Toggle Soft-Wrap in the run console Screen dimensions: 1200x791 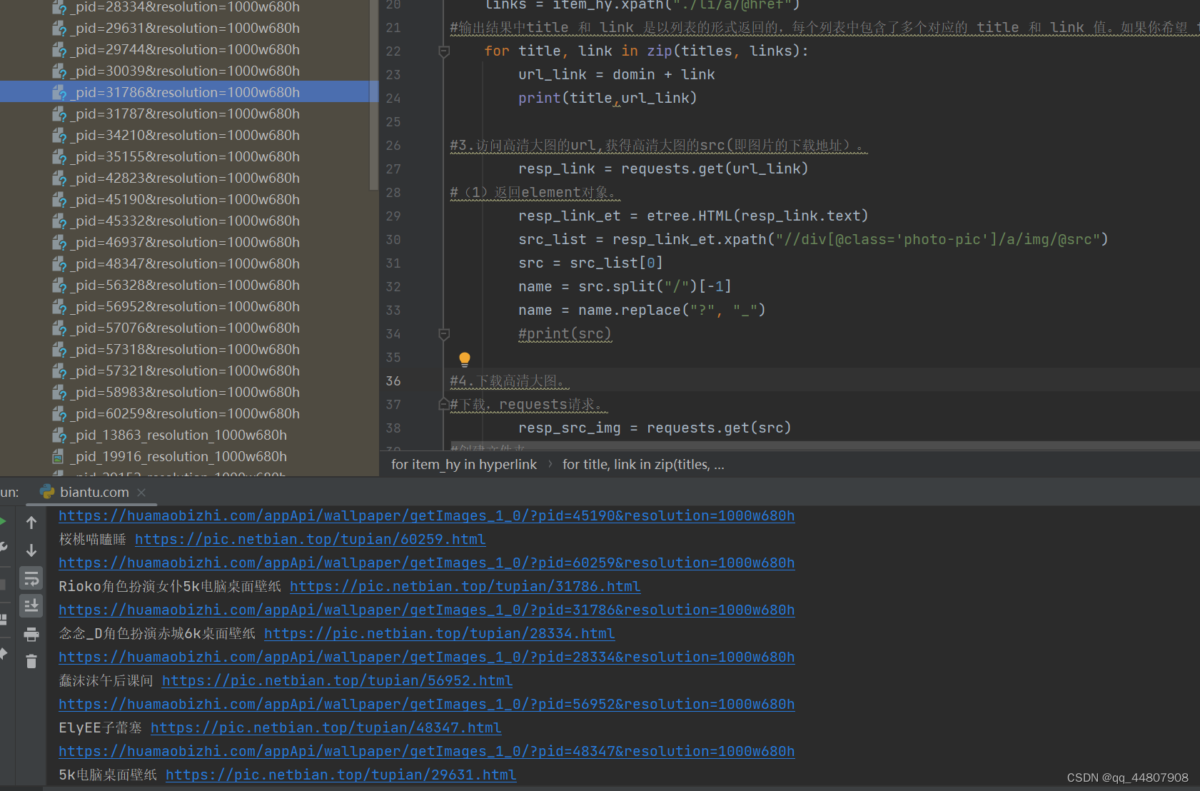31,578
